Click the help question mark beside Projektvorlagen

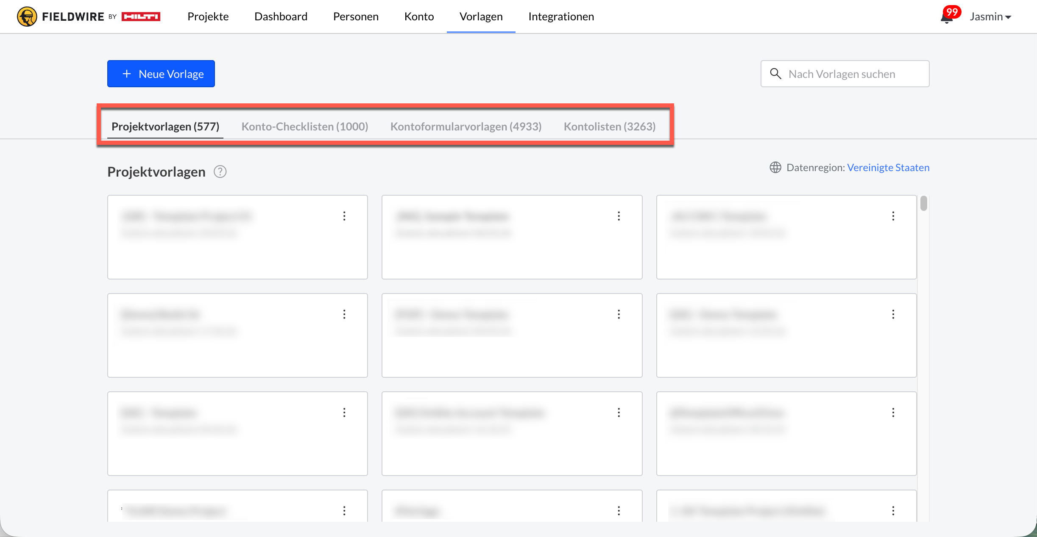[x=220, y=172]
